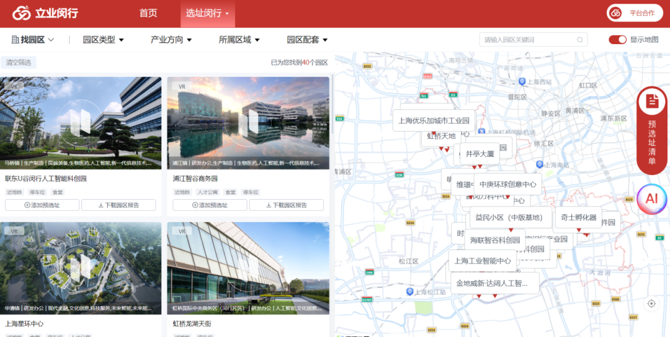The height and width of the screenshot is (337, 670).
Task: Click 食堂 tag on 联东U谷 card
Action: pyautogui.click(x=58, y=192)
